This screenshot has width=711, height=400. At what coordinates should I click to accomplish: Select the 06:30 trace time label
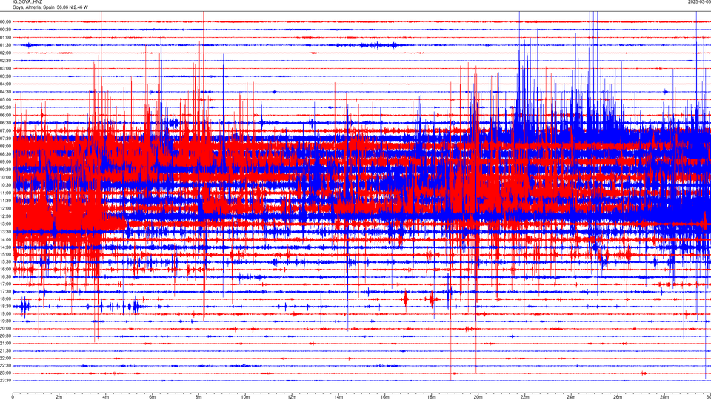coord(6,123)
